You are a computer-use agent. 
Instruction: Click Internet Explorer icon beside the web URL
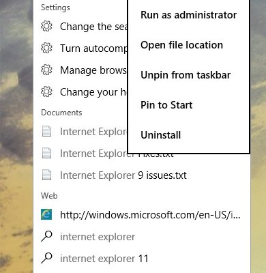click(46, 214)
